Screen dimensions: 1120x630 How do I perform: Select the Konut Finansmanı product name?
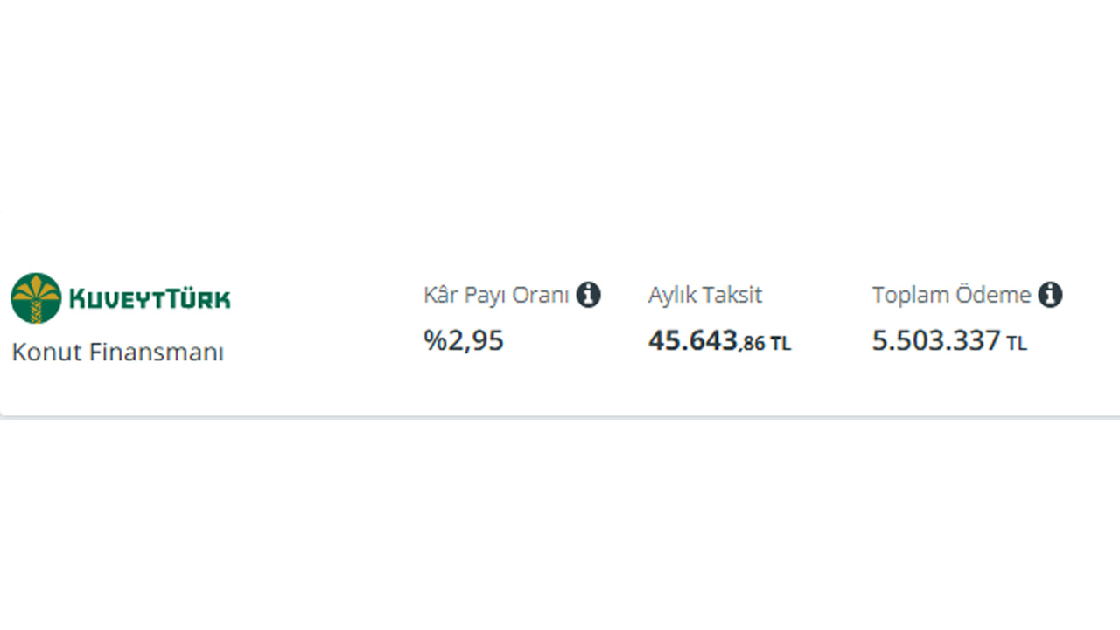coord(118,353)
